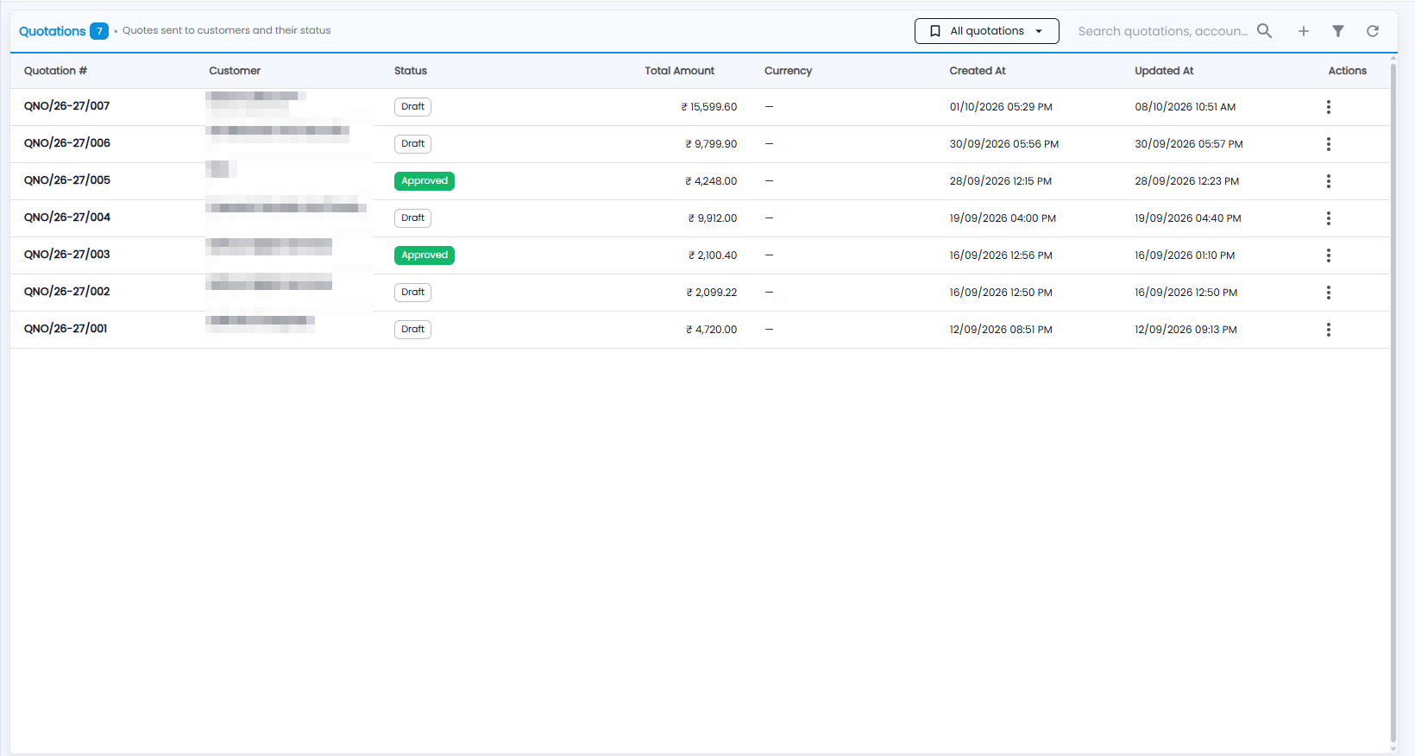Click the quotation count badge 7

[x=99, y=31]
